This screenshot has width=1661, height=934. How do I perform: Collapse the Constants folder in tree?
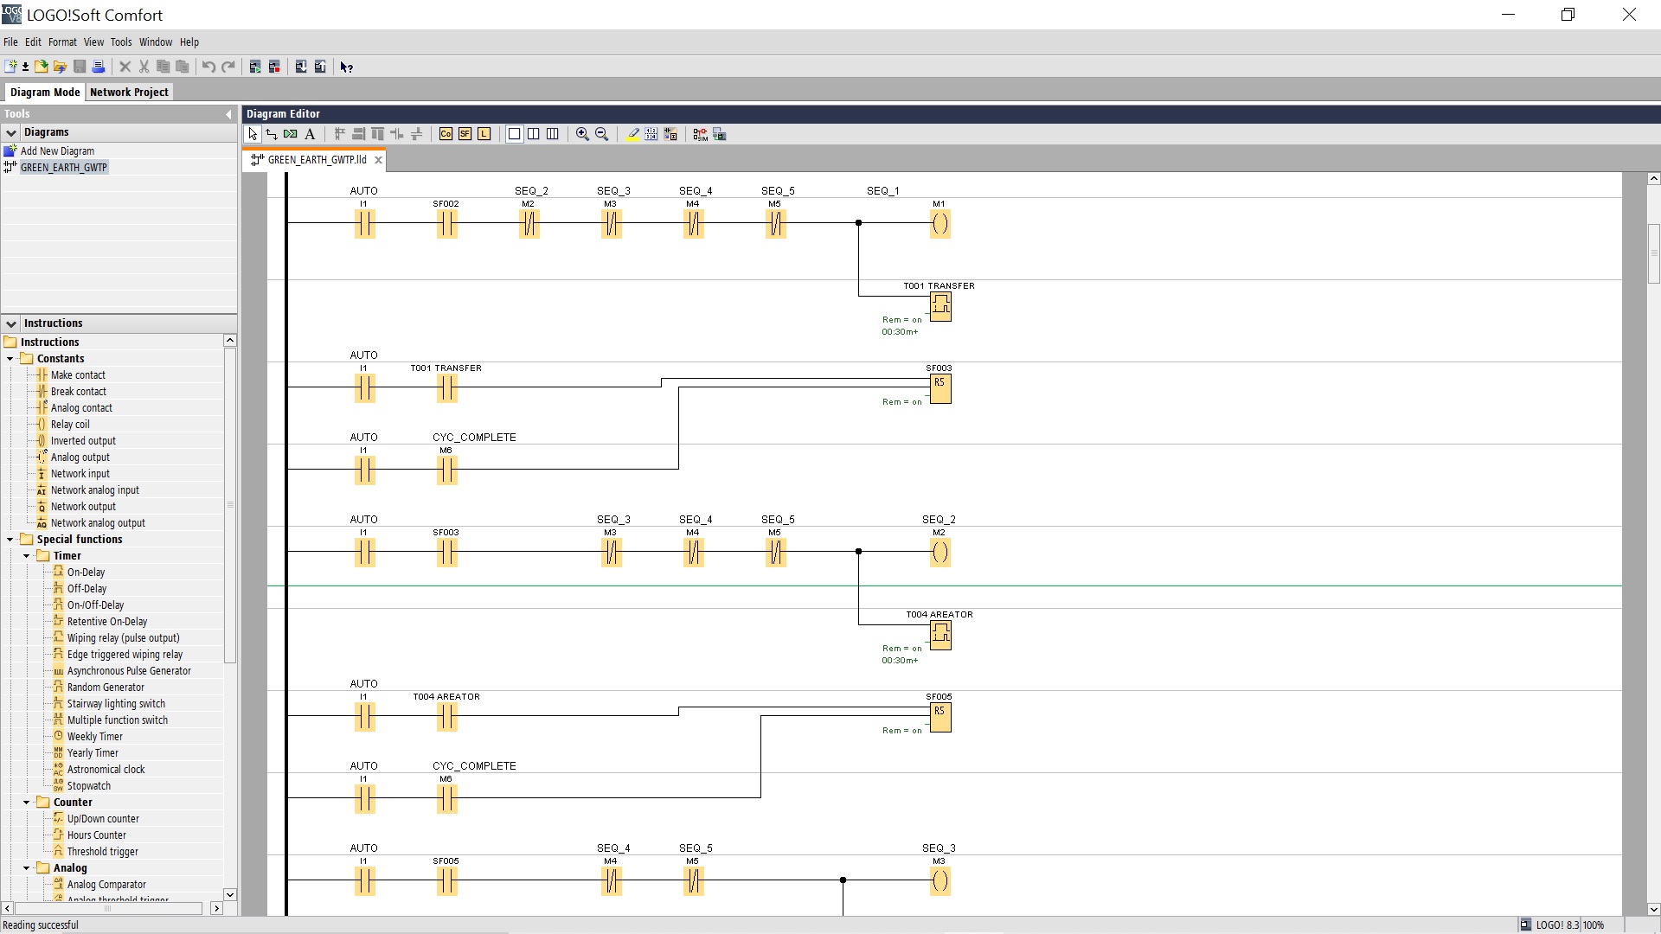pyautogui.click(x=10, y=359)
